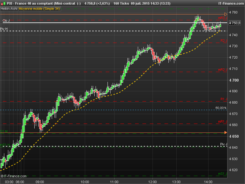Click the 13:00 time axis label
The image size is (245, 184).
click(177, 182)
